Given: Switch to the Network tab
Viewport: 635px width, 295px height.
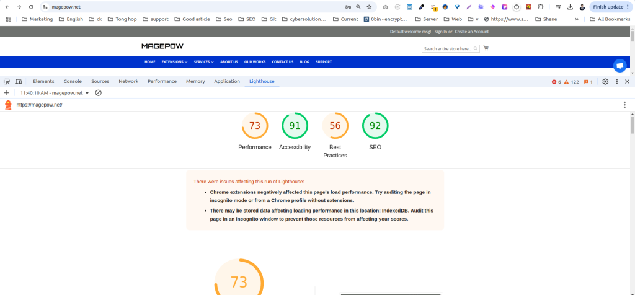Looking at the screenshot, I should 128,81.
